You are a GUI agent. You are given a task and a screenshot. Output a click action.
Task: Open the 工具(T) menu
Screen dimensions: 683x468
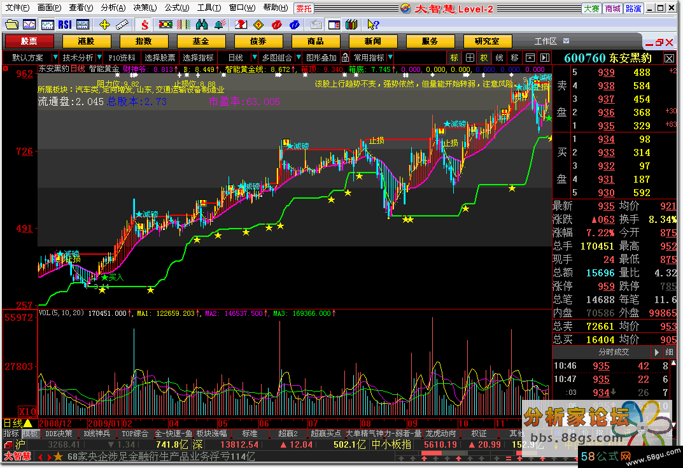(209, 8)
